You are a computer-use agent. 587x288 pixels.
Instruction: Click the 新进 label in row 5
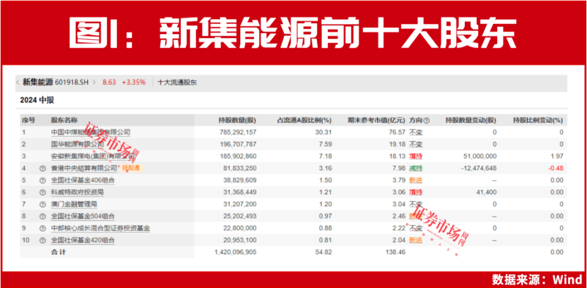pos(416,180)
